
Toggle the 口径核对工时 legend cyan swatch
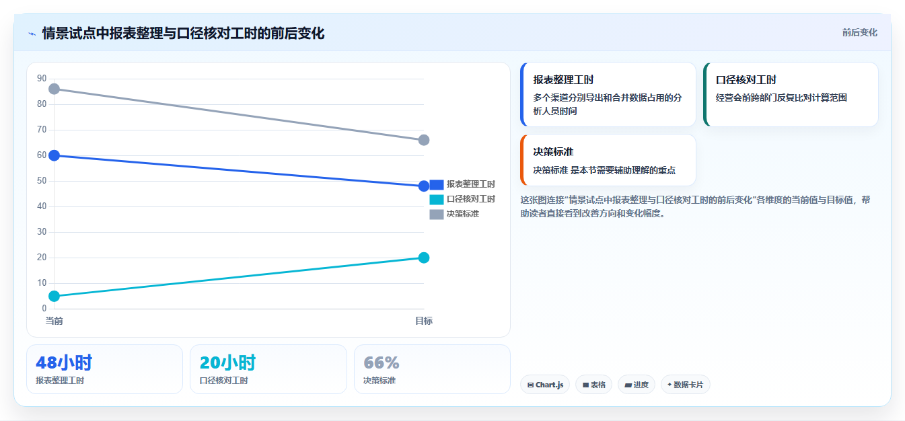tap(437, 199)
